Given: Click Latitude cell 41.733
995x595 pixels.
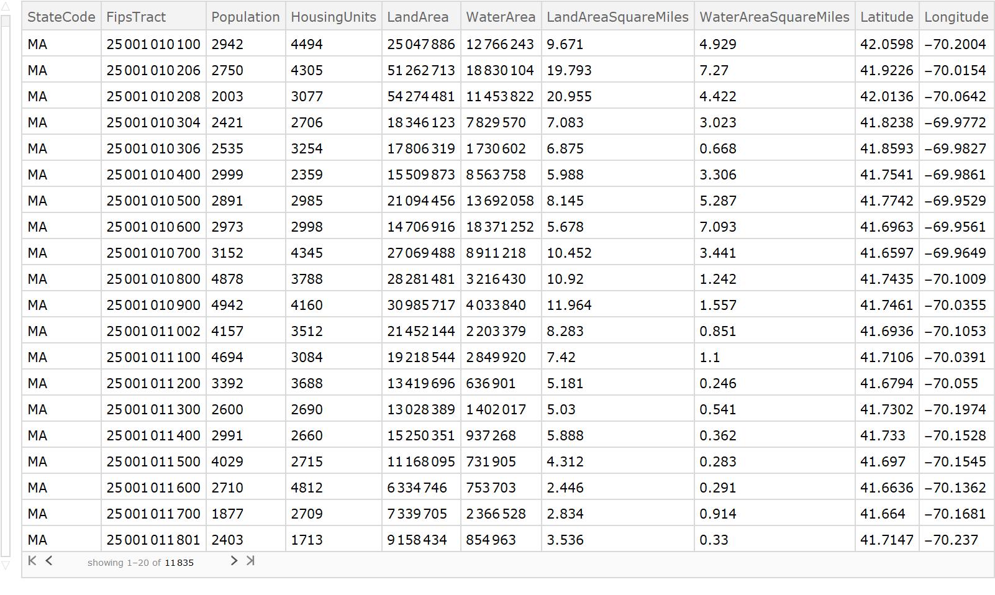Looking at the screenshot, I should point(887,435).
